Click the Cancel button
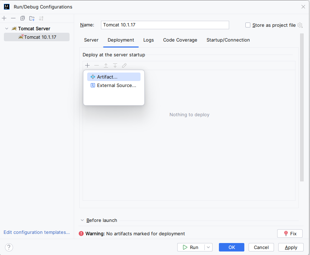 coord(261,247)
